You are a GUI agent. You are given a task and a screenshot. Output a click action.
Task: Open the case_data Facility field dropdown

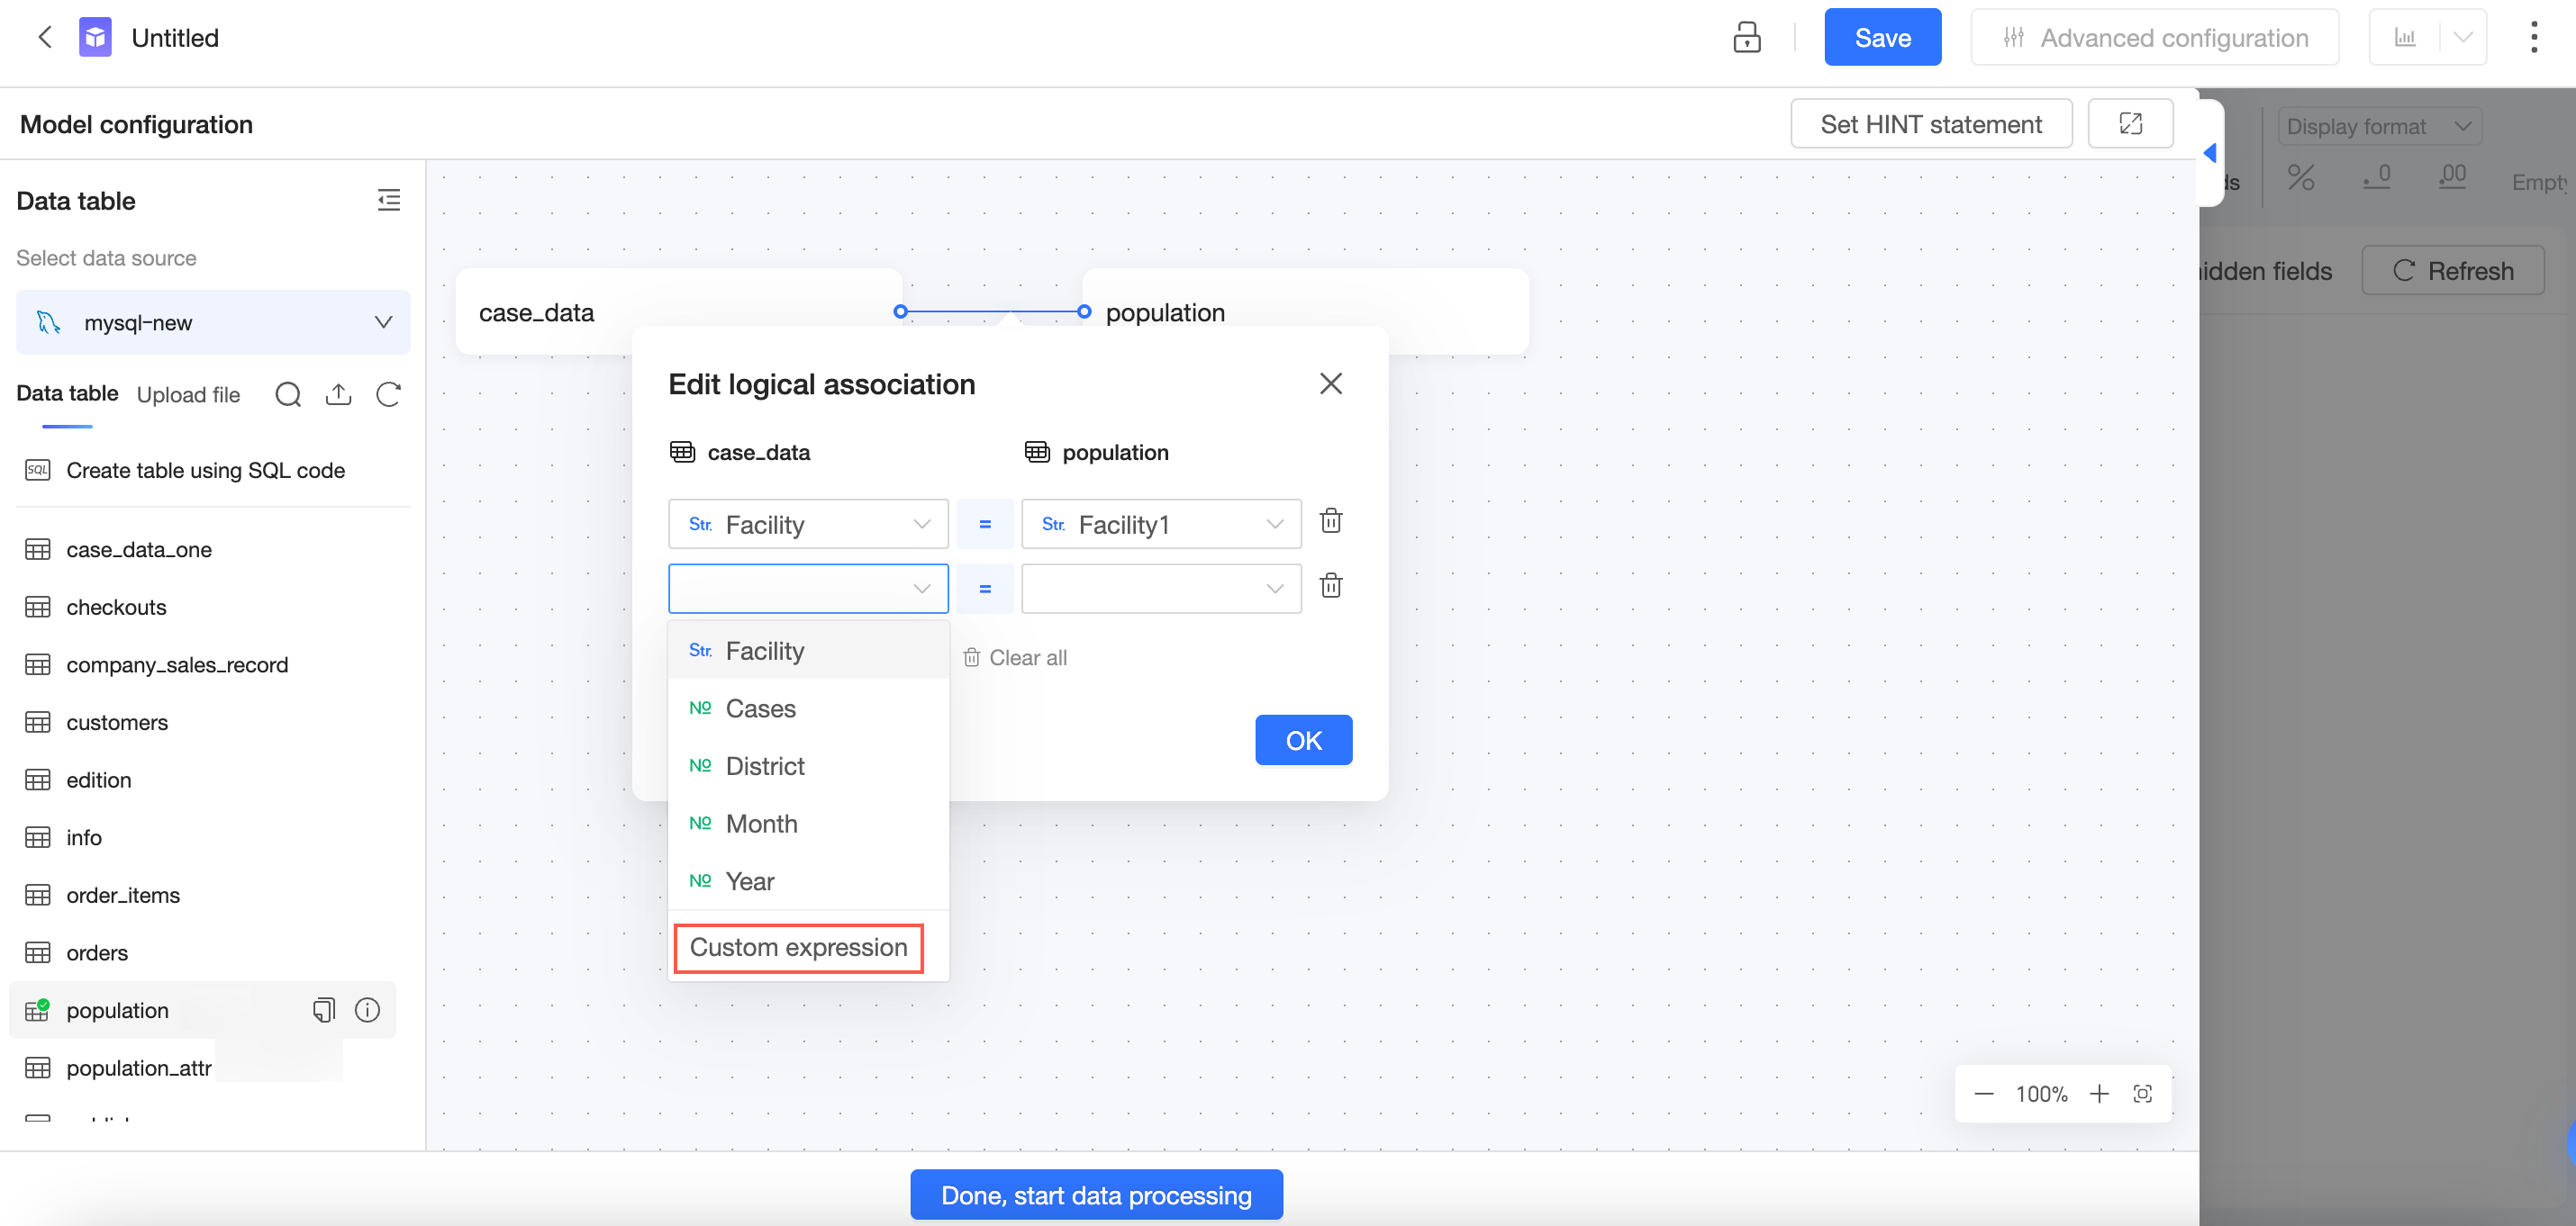[x=808, y=525]
